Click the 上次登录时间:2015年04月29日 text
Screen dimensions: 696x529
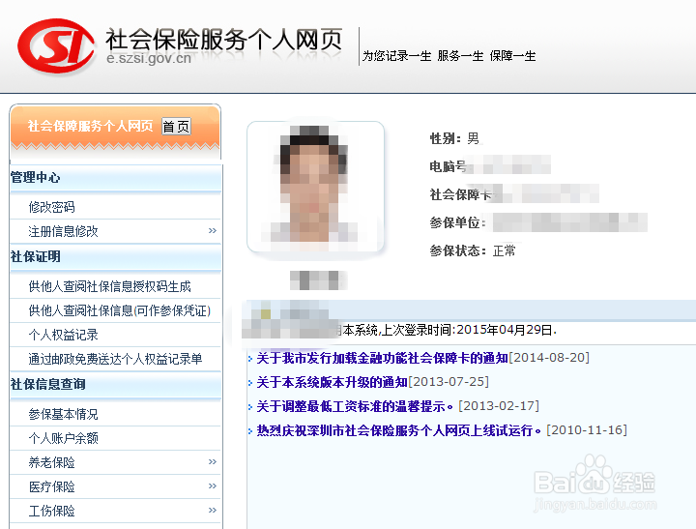pyautogui.click(x=468, y=330)
